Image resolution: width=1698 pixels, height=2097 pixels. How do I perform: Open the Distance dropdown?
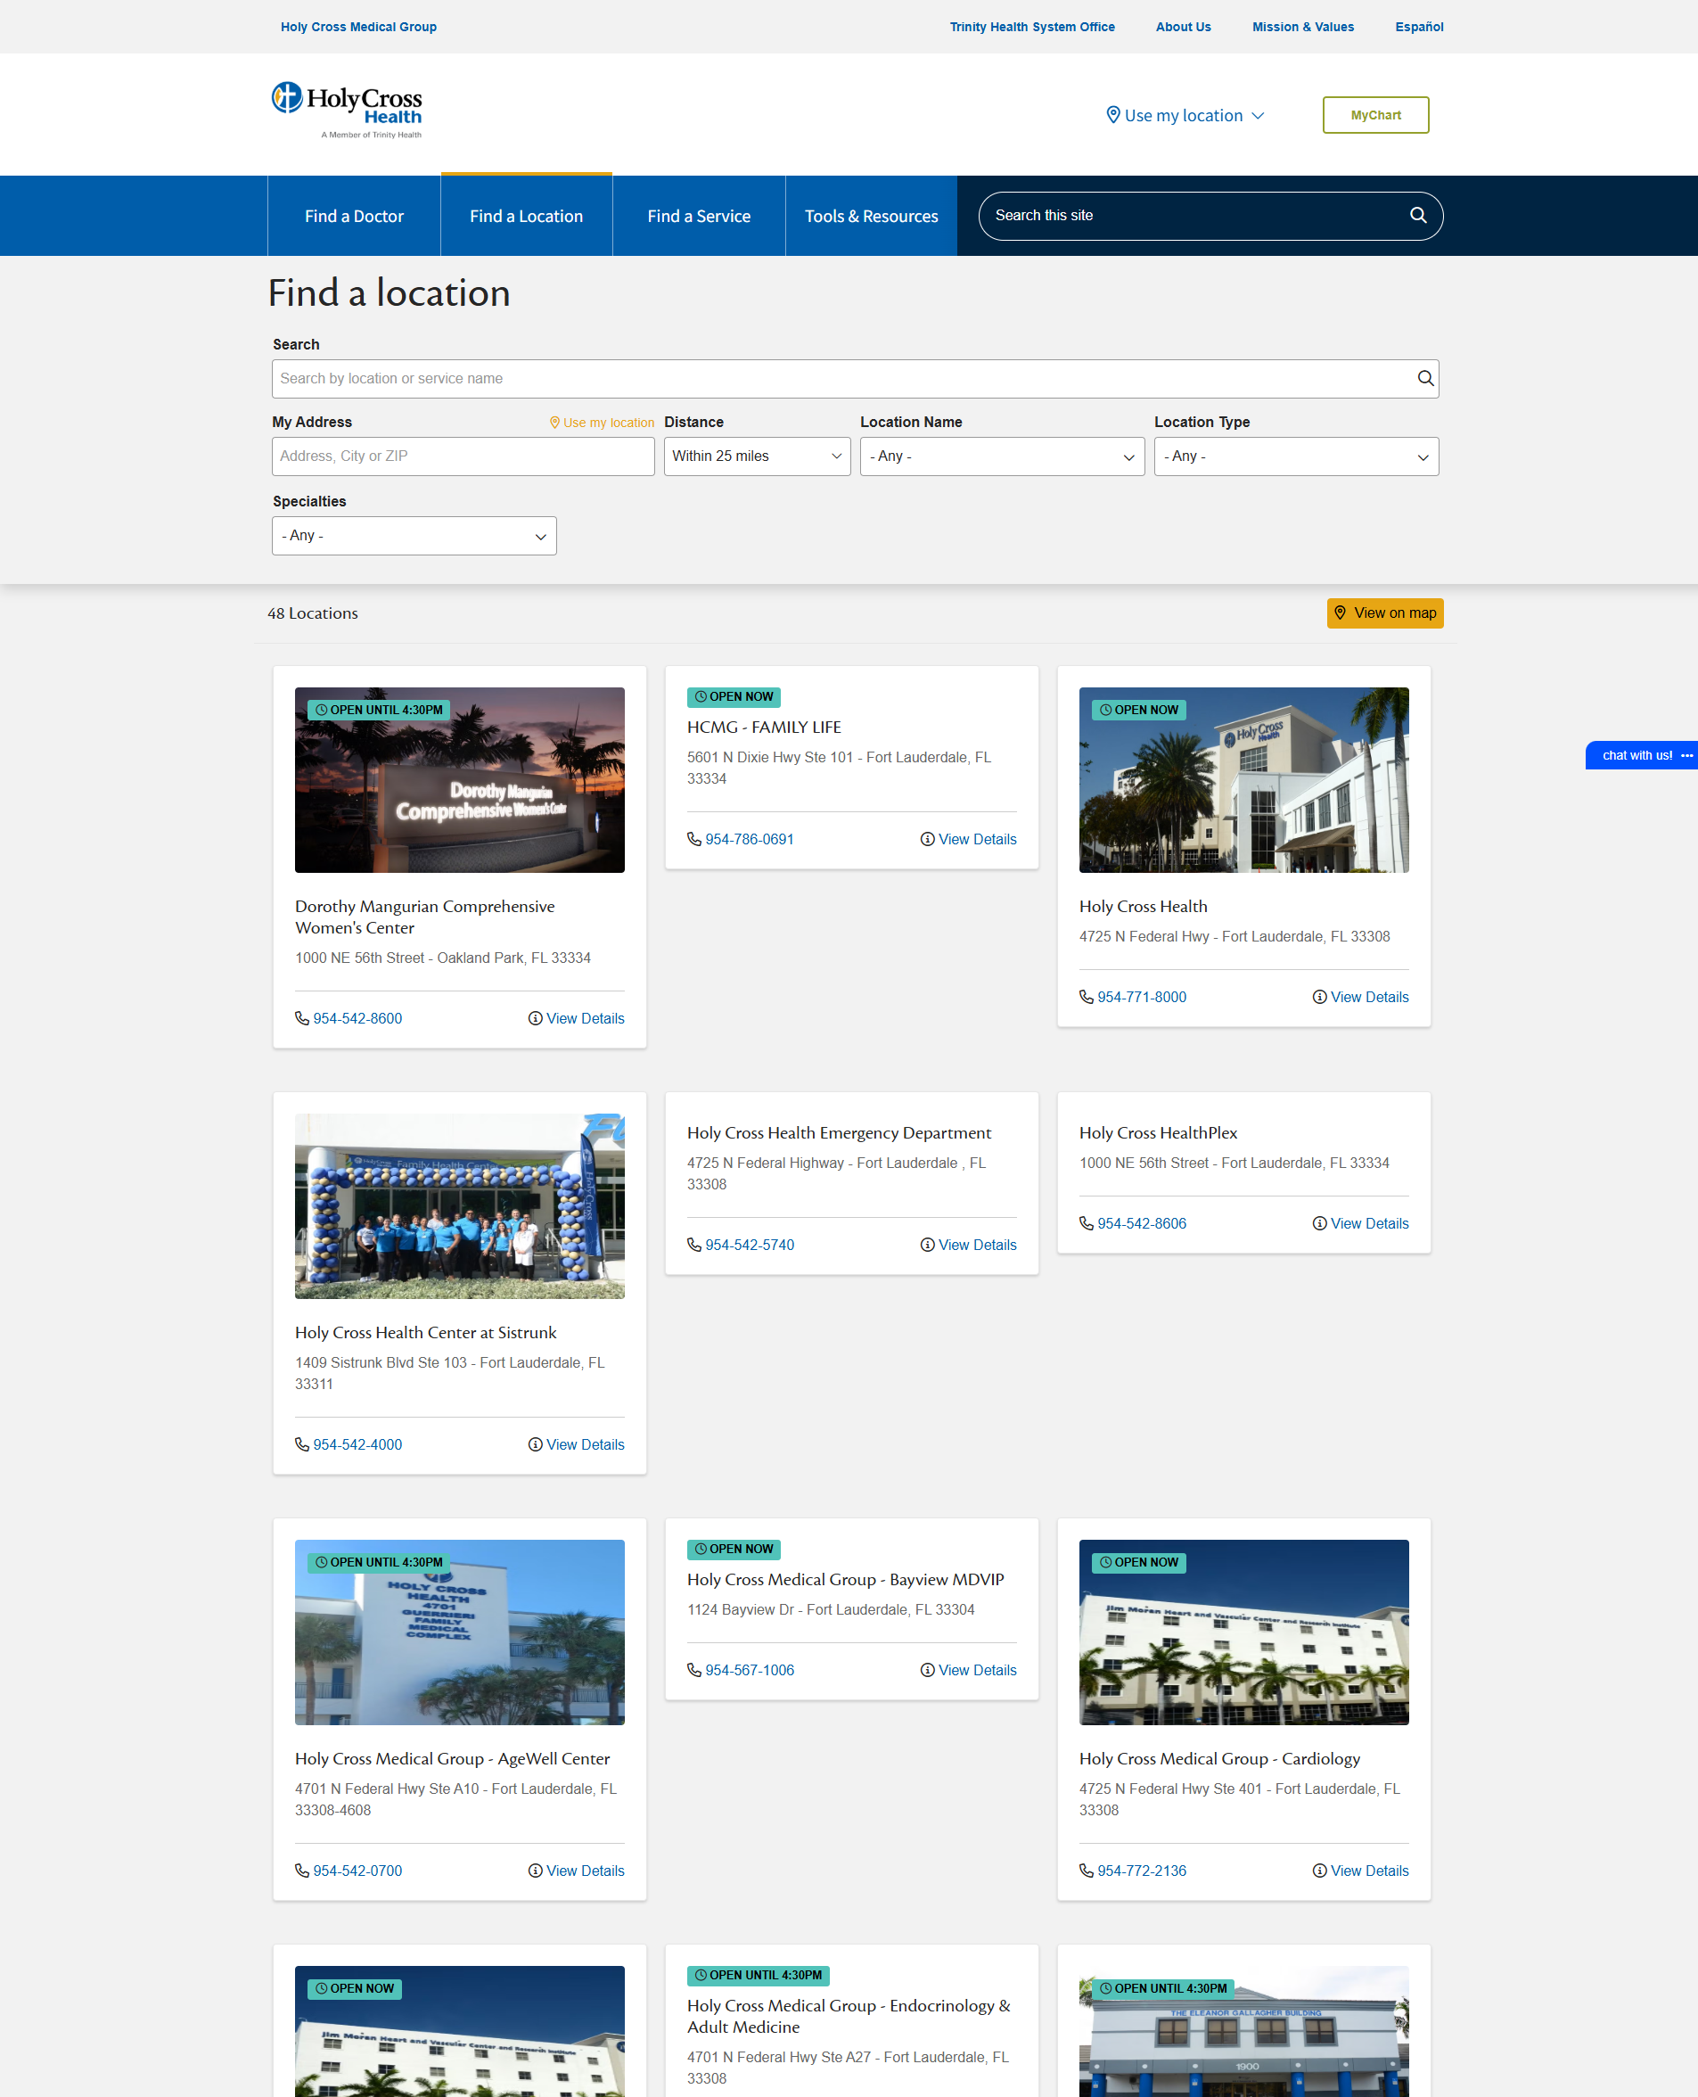pos(757,457)
